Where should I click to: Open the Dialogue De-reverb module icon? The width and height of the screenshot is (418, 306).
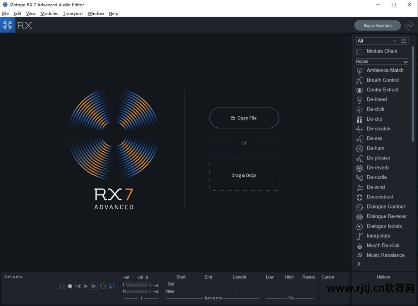click(359, 217)
